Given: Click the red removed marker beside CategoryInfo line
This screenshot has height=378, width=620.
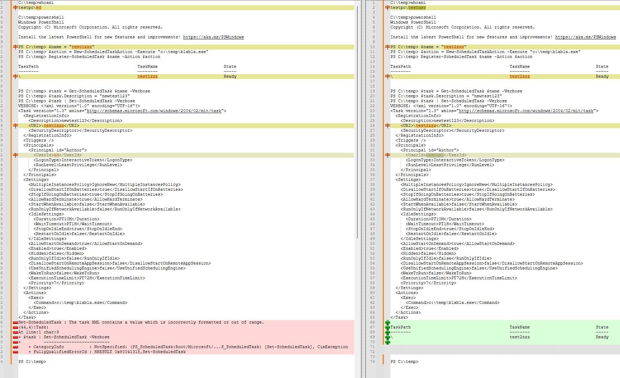Looking at the screenshot, I should pos(15,347).
